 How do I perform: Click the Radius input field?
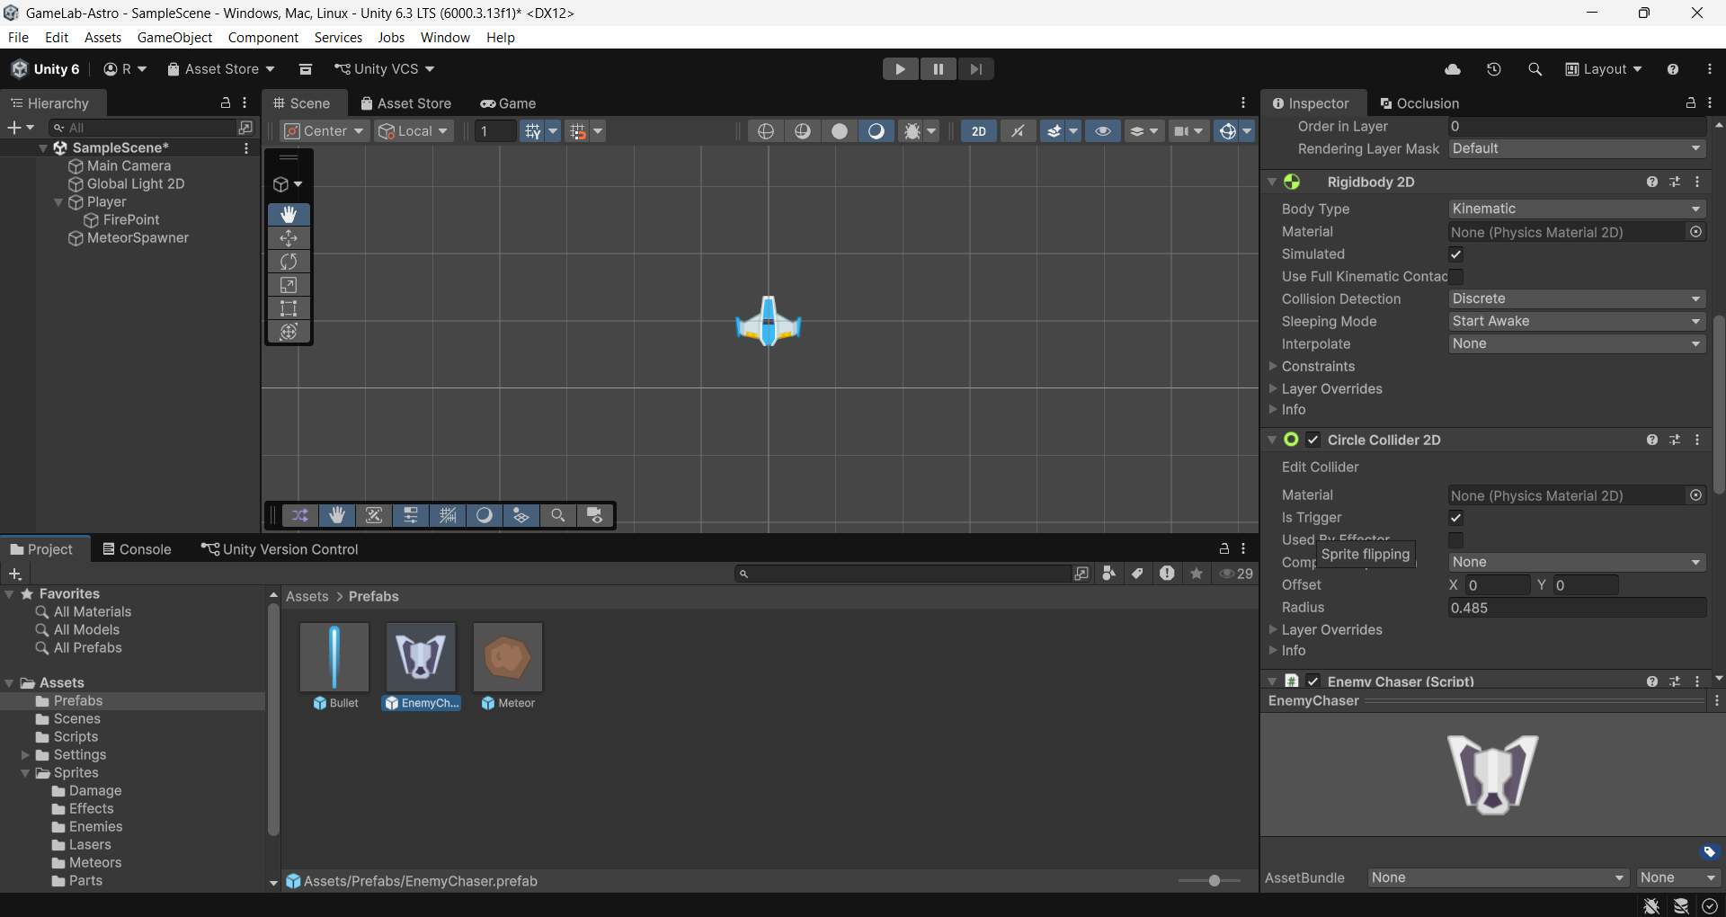coord(1577,608)
